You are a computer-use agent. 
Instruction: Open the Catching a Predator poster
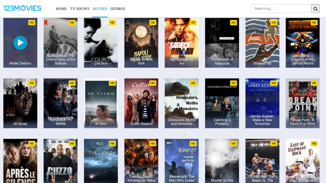(x=222, y=103)
